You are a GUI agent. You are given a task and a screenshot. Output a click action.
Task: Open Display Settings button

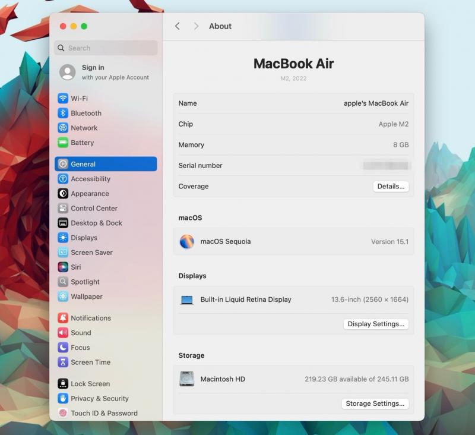tap(376, 324)
